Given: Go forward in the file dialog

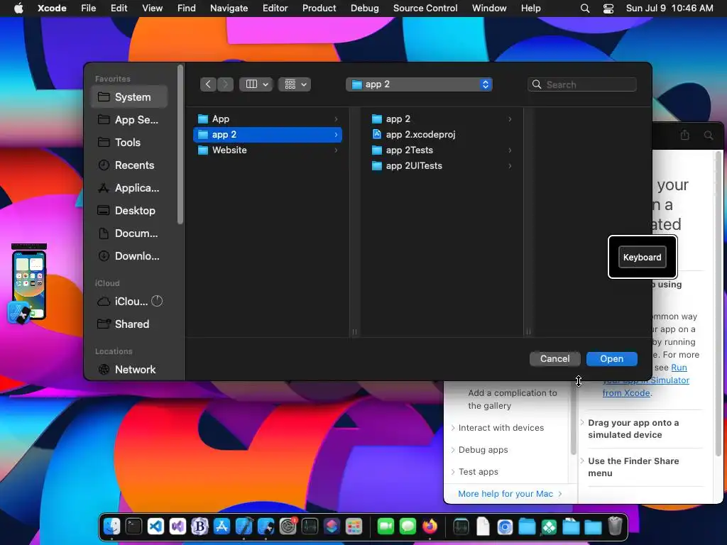Looking at the screenshot, I should click(x=225, y=84).
